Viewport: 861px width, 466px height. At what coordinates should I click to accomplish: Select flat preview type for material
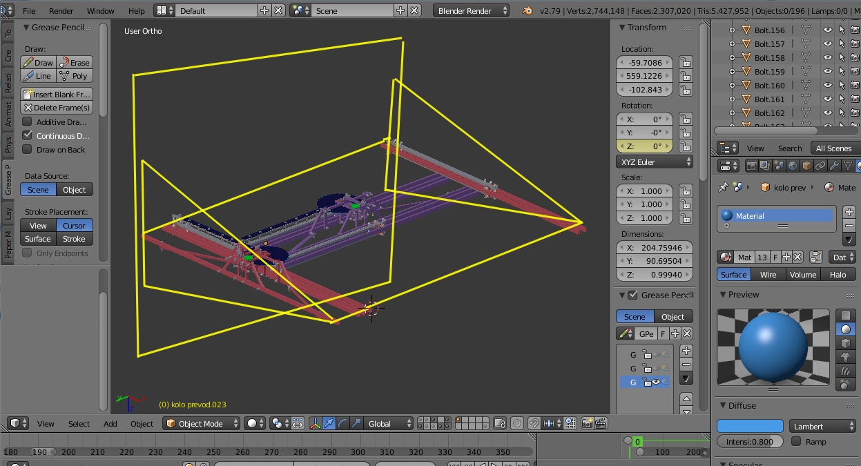846,315
